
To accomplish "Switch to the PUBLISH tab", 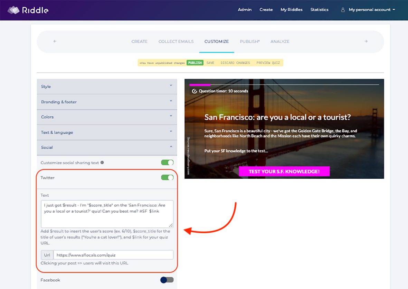I will pyautogui.click(x=250, y=41).
